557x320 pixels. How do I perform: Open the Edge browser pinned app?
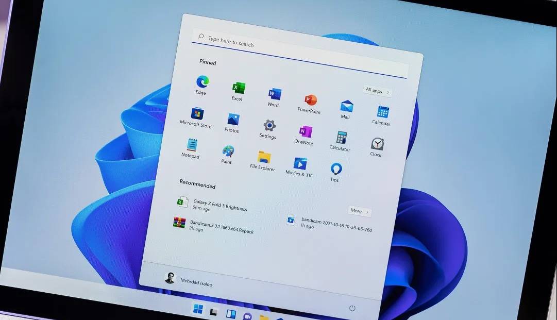coord(202,82)
